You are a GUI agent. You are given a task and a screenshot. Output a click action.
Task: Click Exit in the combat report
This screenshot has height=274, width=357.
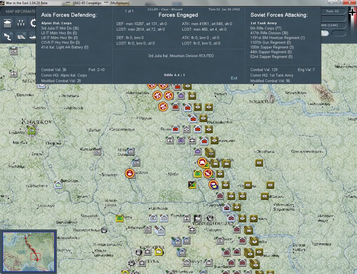(234, 78)
